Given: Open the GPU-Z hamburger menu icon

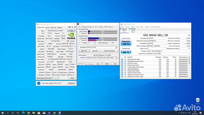Looking at the screenshot, I should (x=75, y=27).
